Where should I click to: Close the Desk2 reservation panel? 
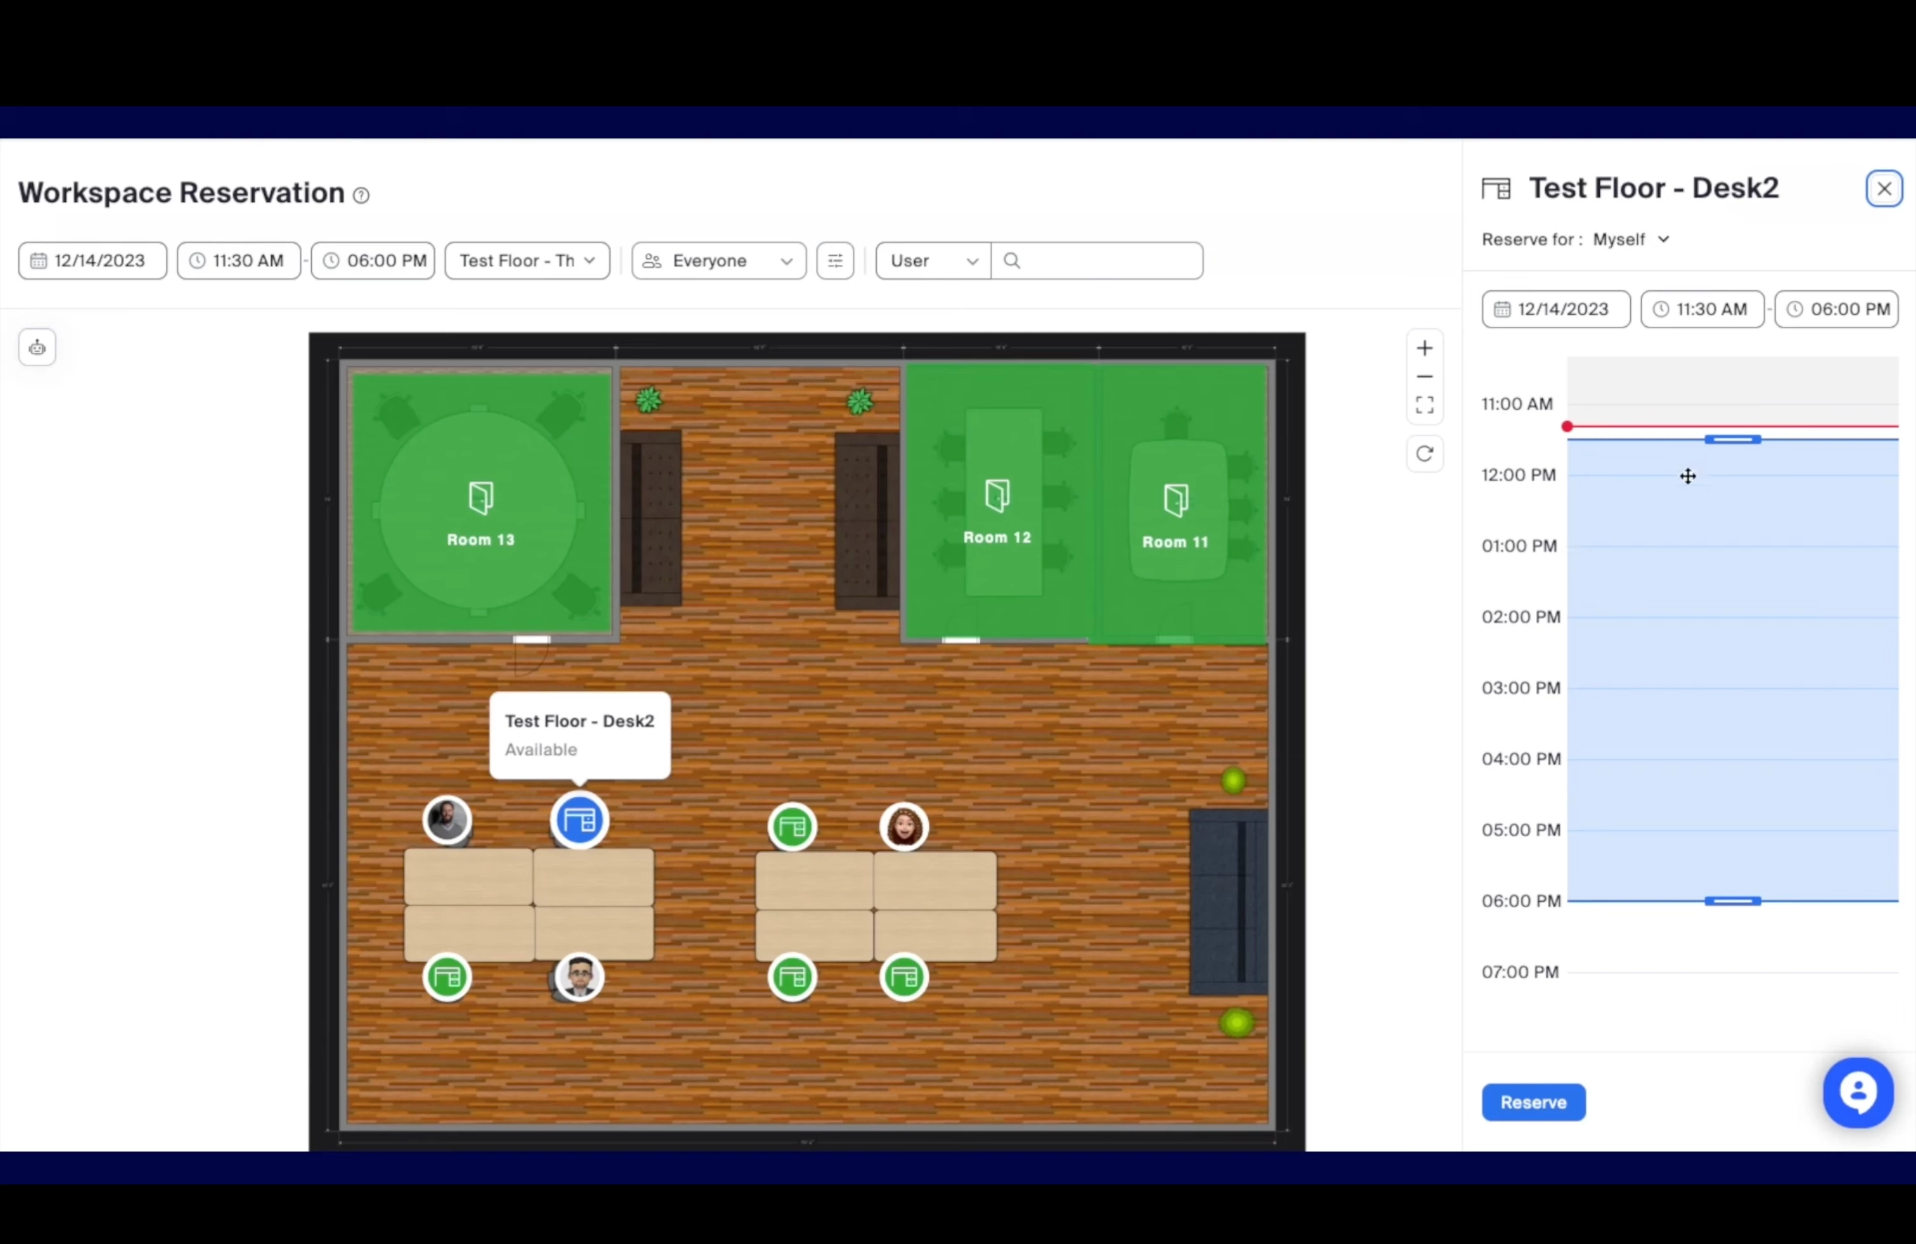(1884, 189)
